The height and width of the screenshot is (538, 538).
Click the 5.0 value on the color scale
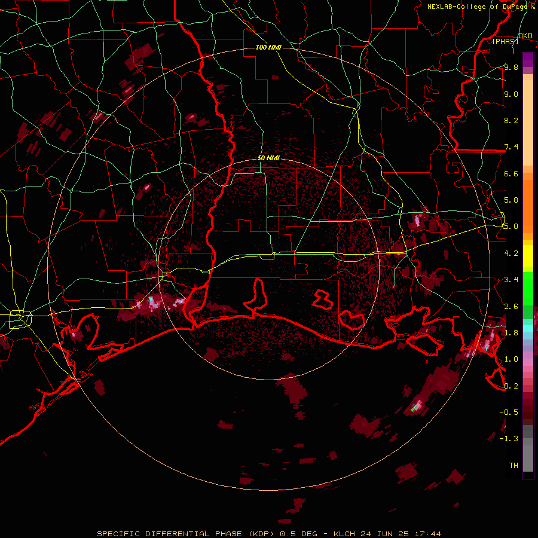[511, 227]
